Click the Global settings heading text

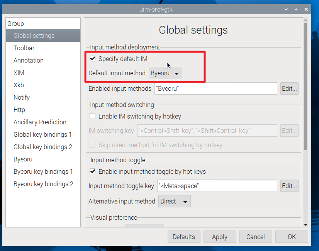(x=193, y=30)
